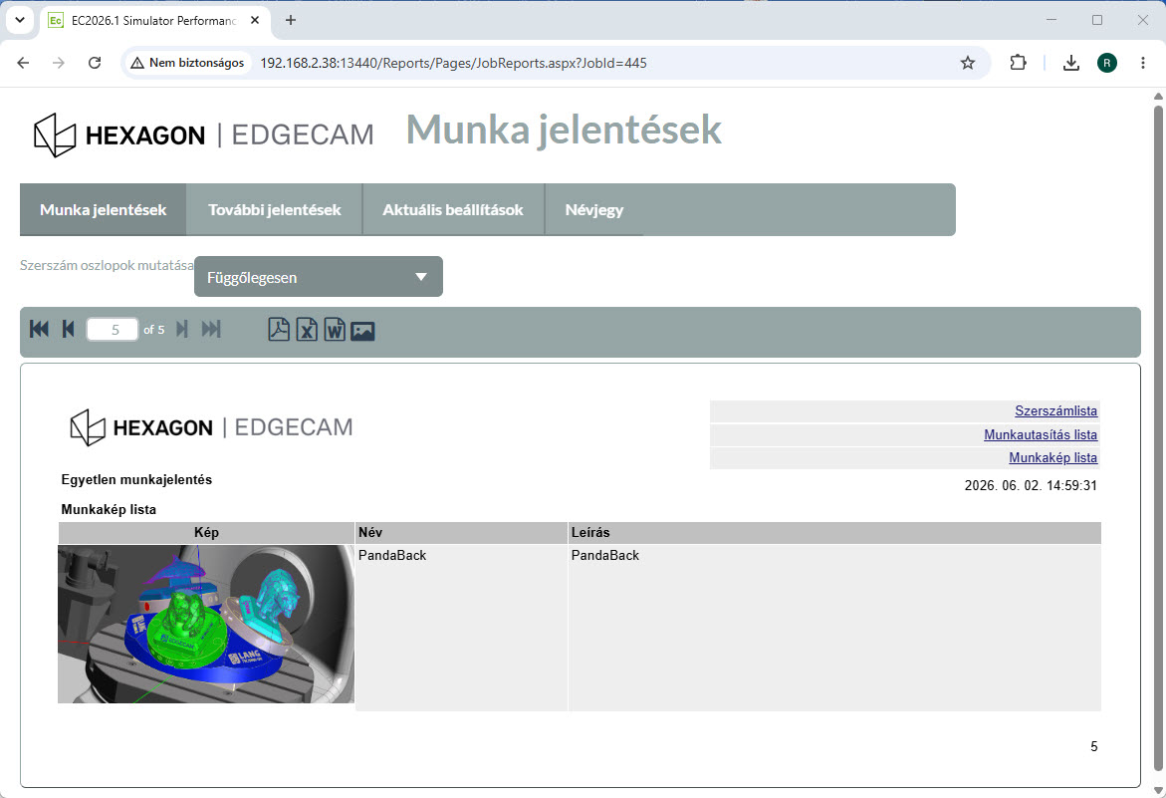Image resolution: width=1166 pixels, height=798 pixels.
Task: Export the report as PDF
Action: pos(279,329)
